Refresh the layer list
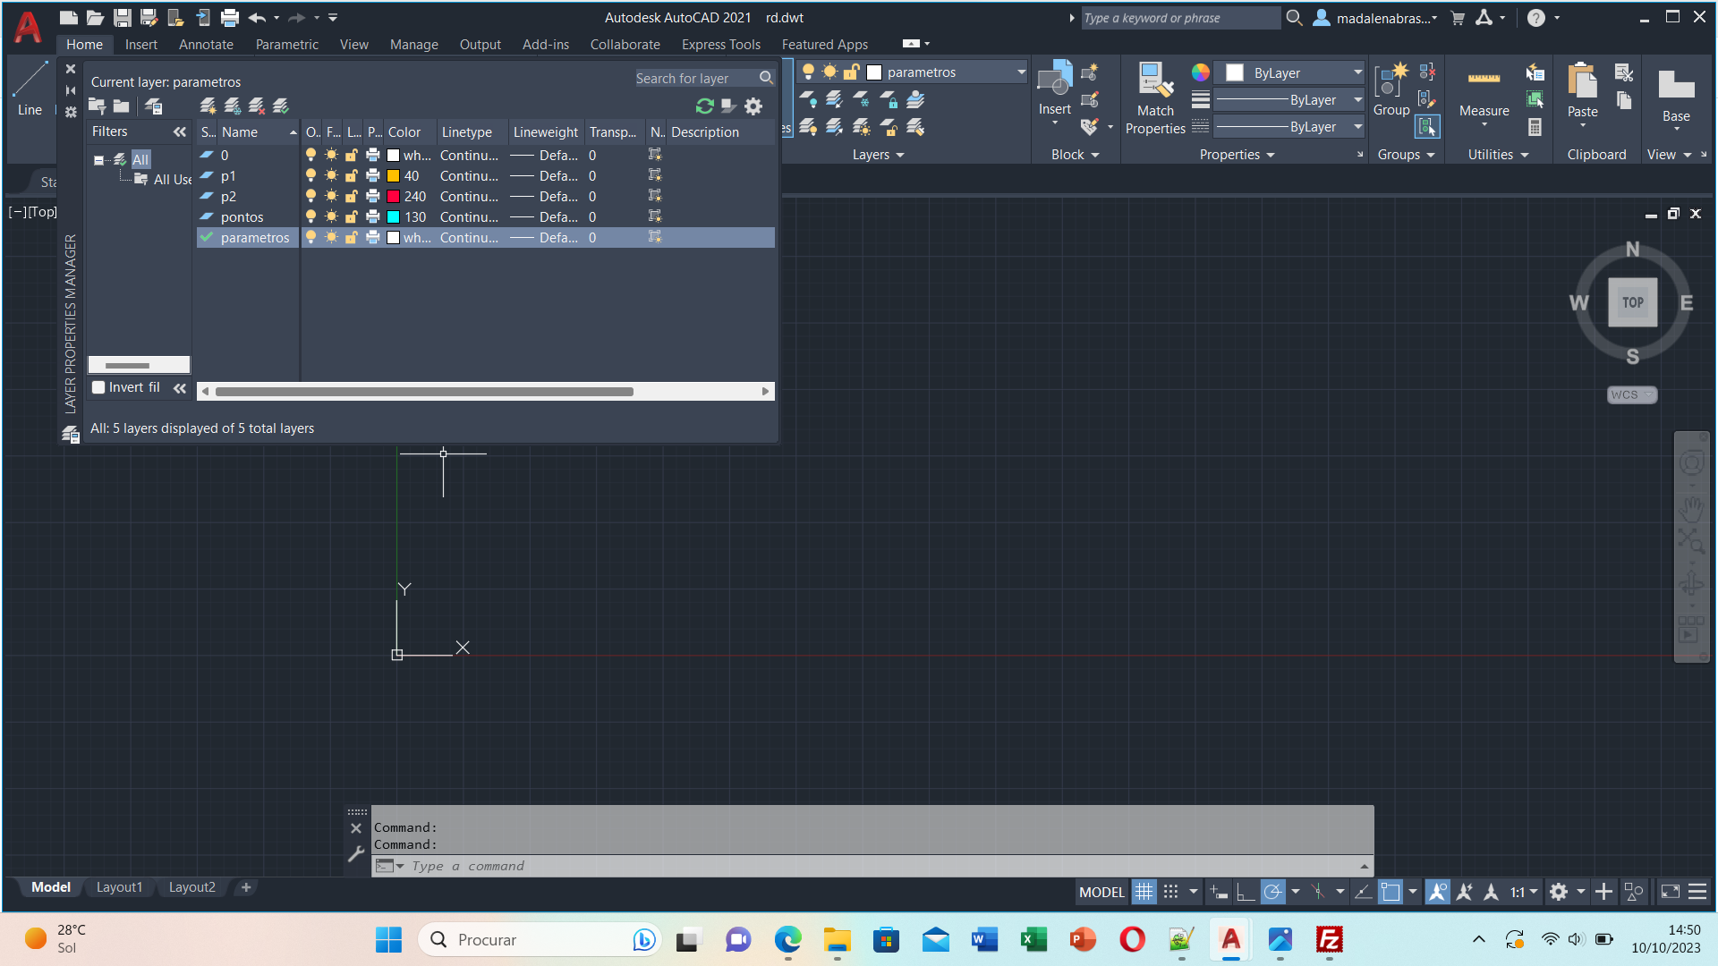This screenshot has height=966, width=1718. 705,106
